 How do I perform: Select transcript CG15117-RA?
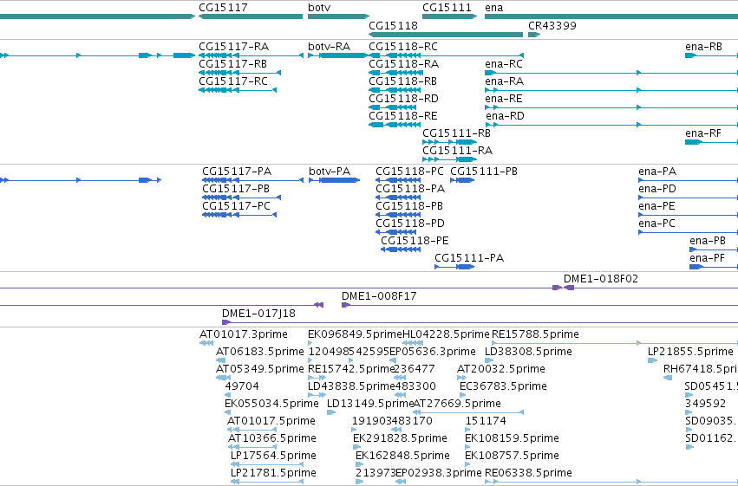pos(233,47)
